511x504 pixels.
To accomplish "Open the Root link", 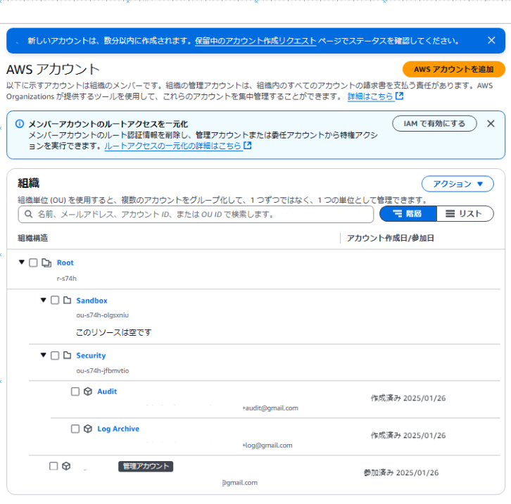I will coord(65,263).
